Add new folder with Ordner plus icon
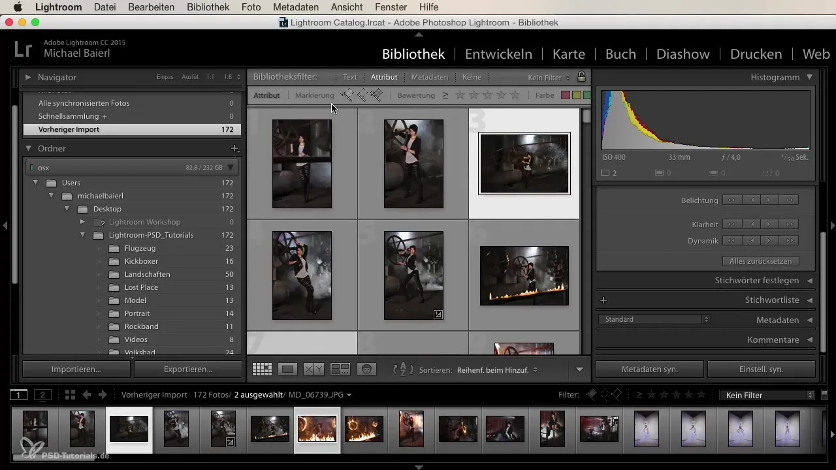 (235, 149)
